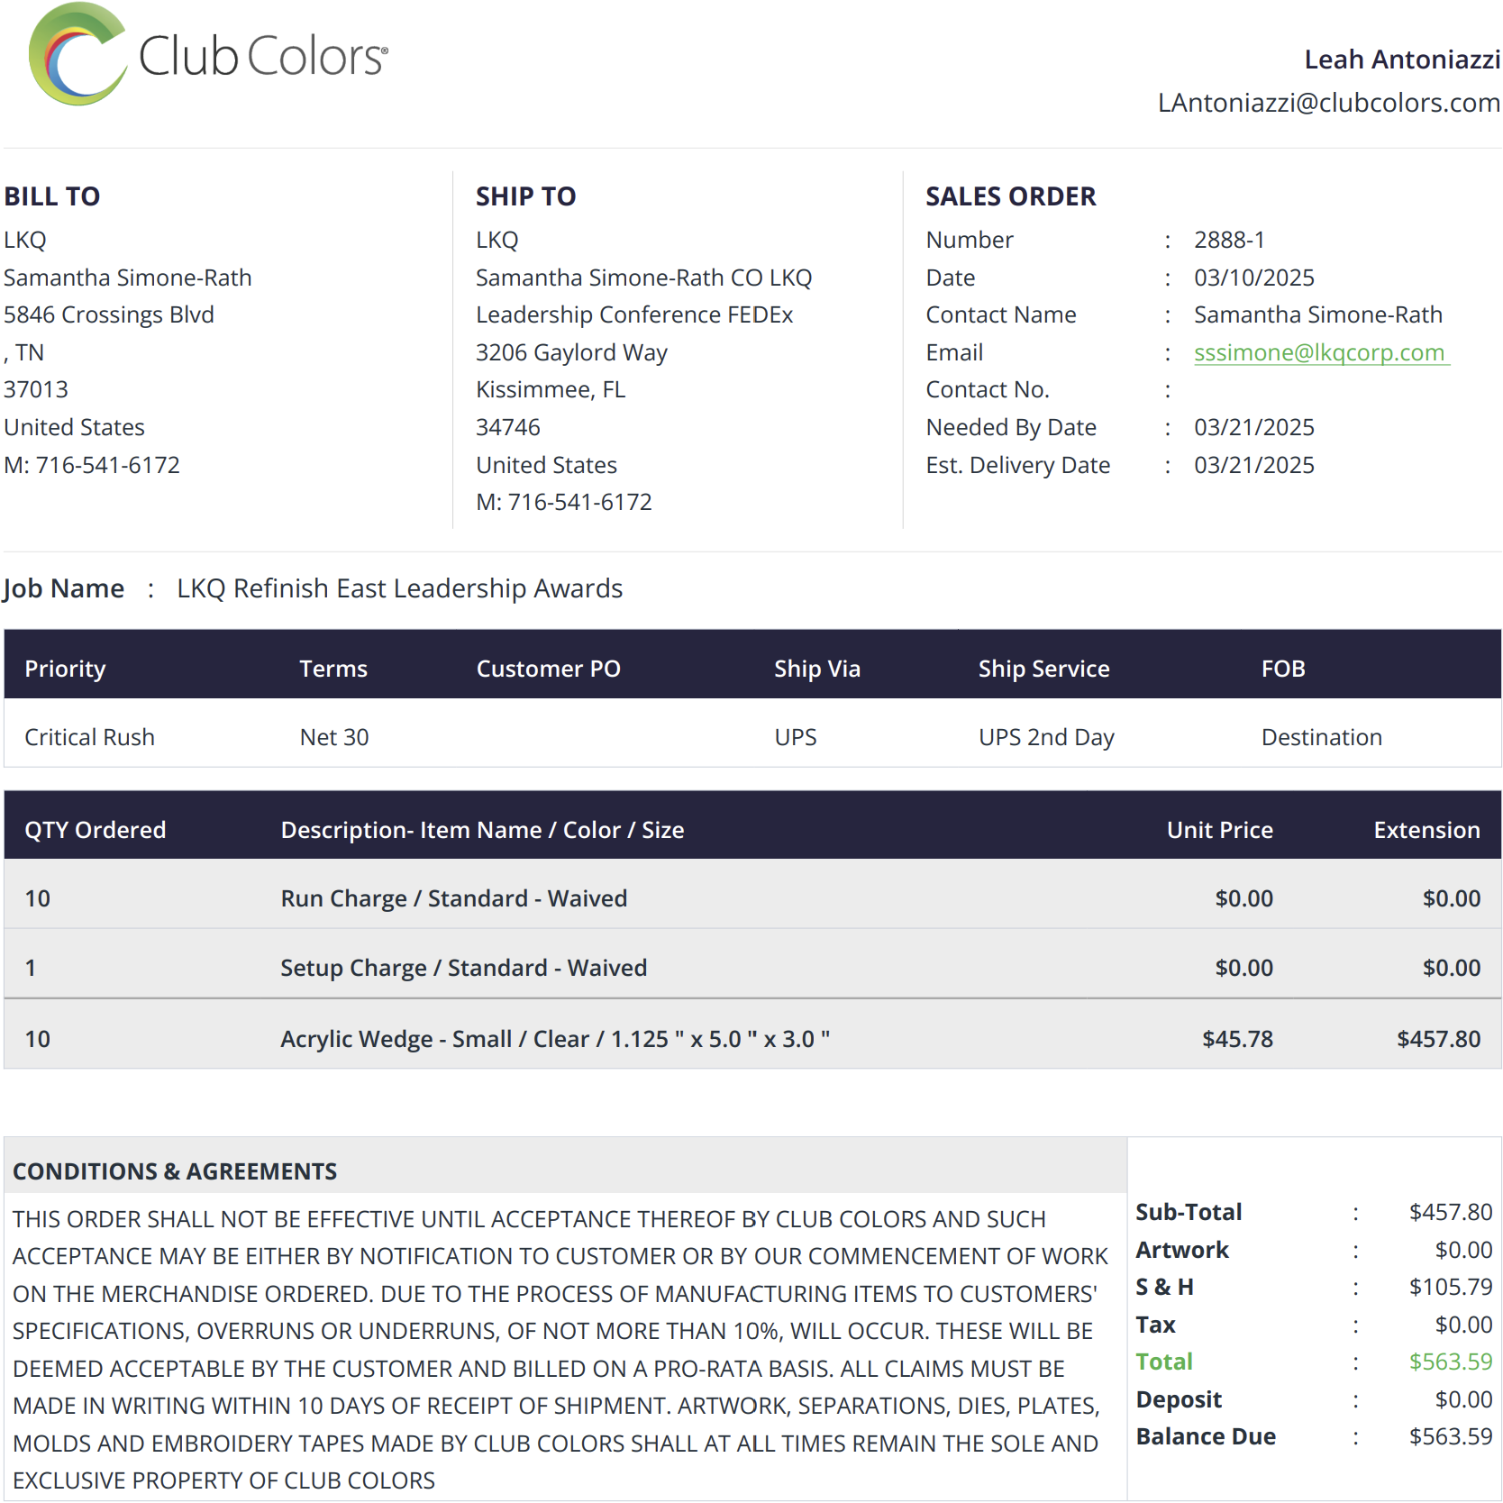
Task: Select the Setup Charge / Standard - Waived row
Action: pyautogui.click(x=463, y=968)
